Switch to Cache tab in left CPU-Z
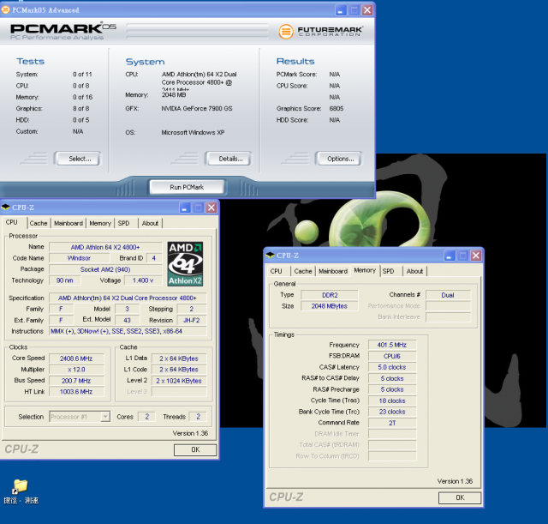Image resolution: width=548 pixels, height=524 pixels. pos(39,223)
